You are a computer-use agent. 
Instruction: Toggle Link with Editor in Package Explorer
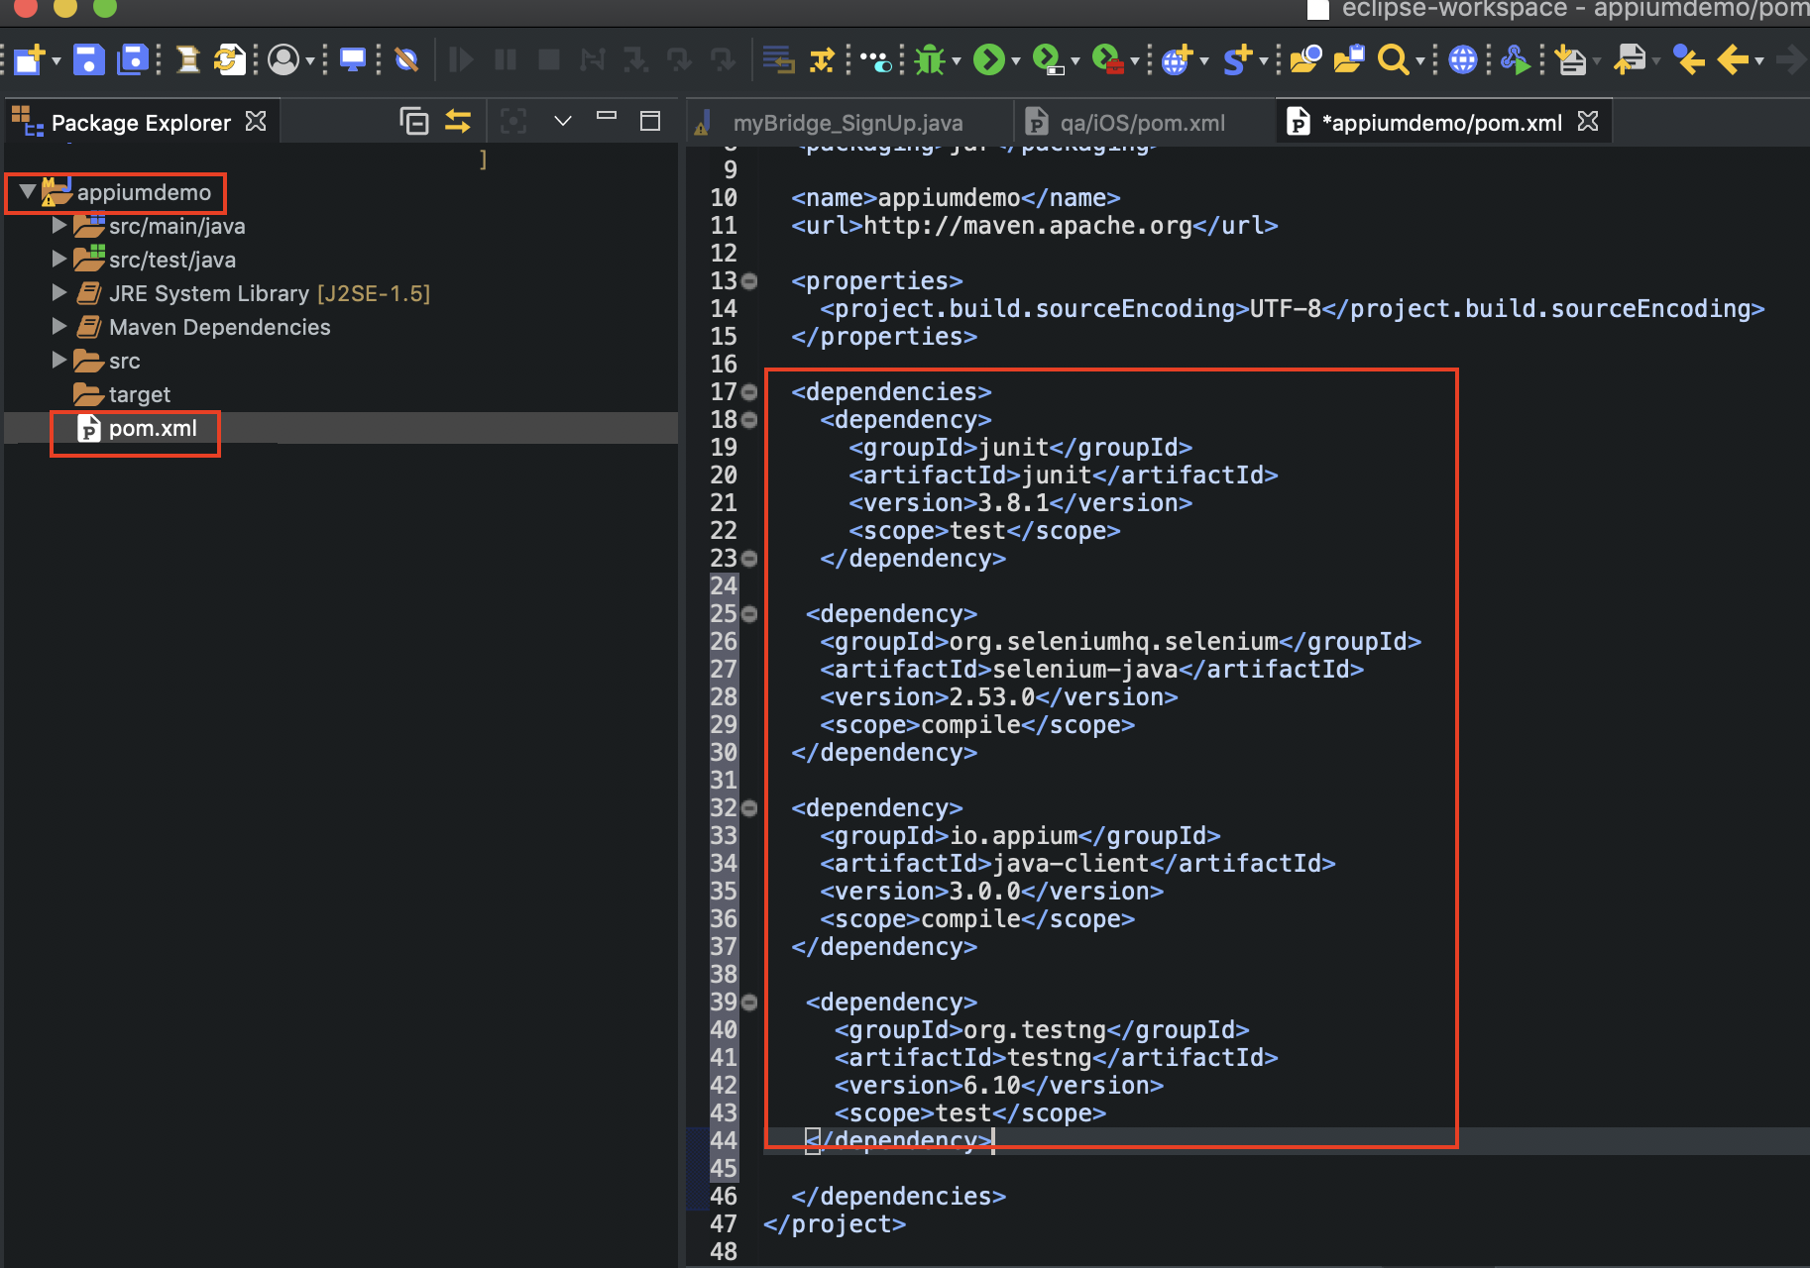click(x=458, y=121)
